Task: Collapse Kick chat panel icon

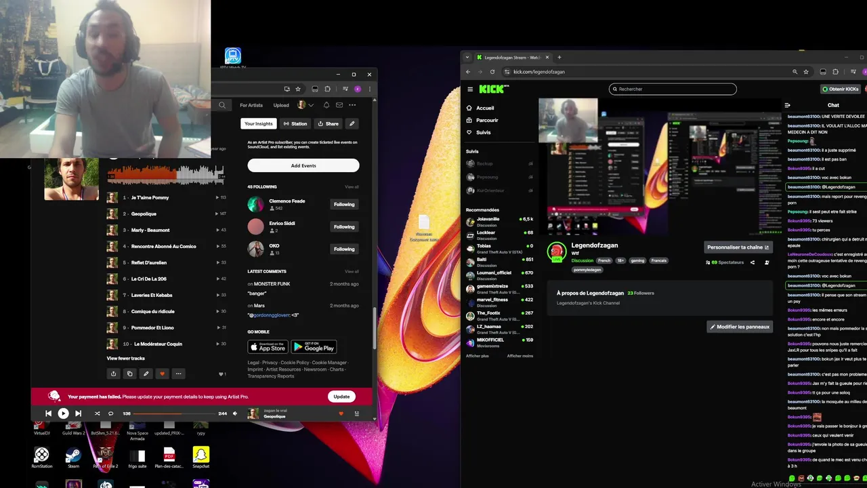Action: click(787, 105)
